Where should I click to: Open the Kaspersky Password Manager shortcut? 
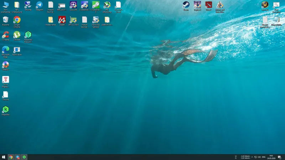coord(28,37)
